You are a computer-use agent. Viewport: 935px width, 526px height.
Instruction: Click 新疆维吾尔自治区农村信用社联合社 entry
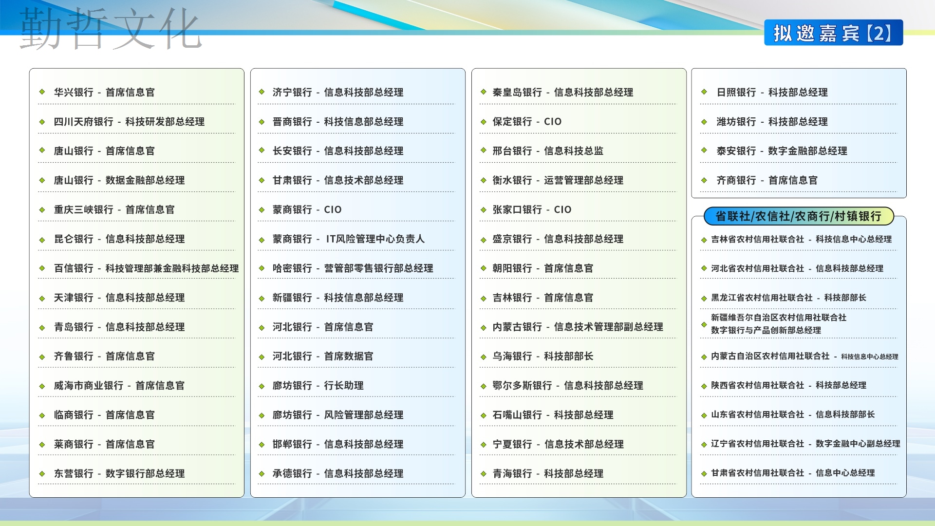coord(779,323)
